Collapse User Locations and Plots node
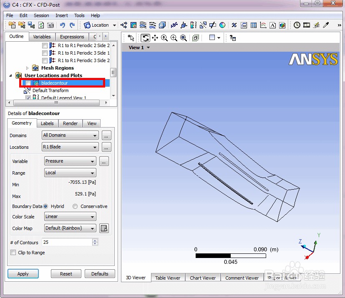Image resolution: width=345 pixels, height=298 pixels. [x=10, y=75]
